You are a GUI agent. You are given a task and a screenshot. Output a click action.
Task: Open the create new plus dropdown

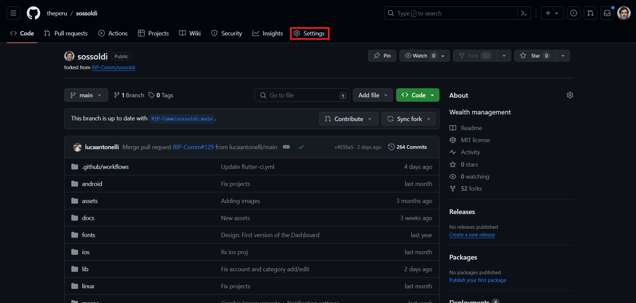[552, 13]
